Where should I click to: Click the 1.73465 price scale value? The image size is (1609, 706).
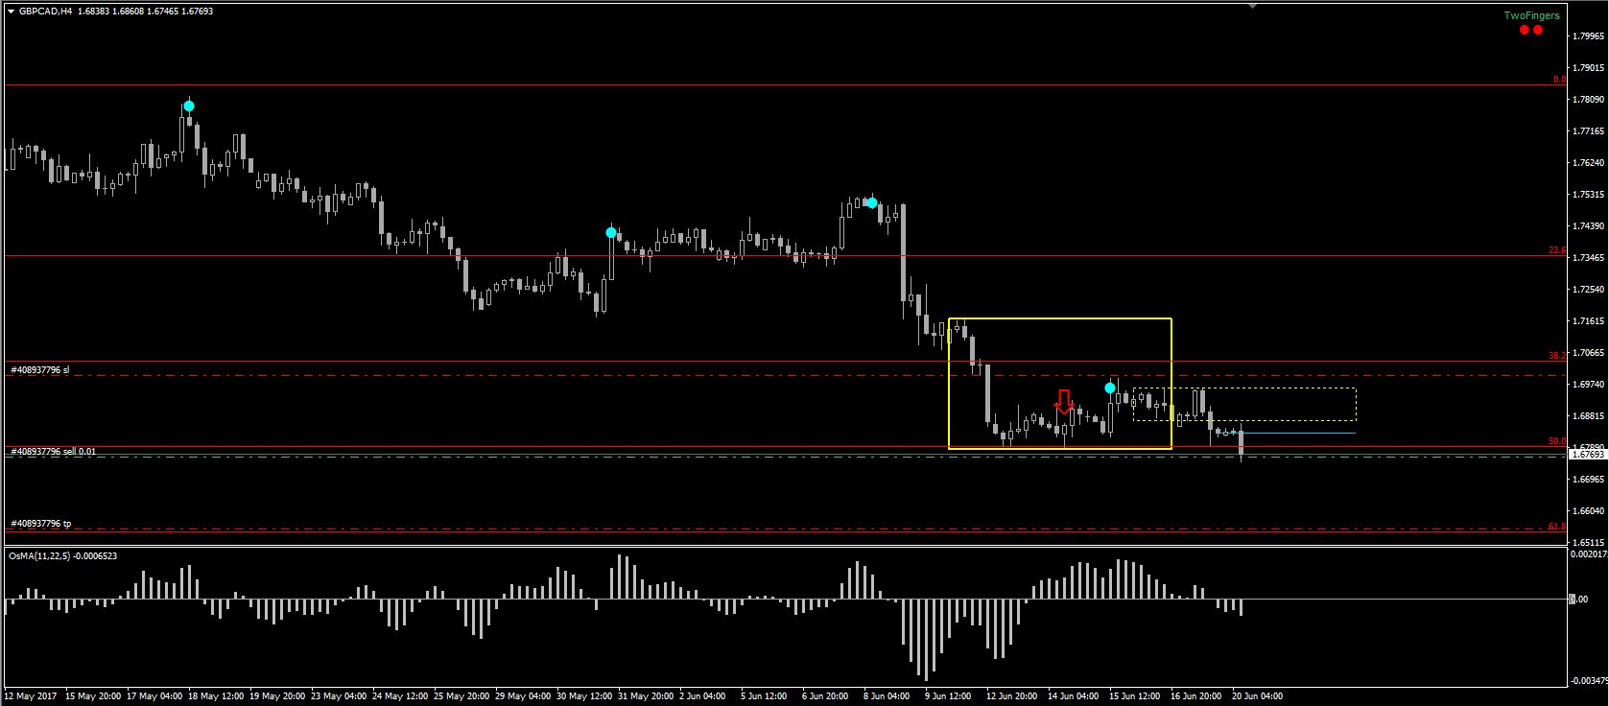(x=1590, y=258)
